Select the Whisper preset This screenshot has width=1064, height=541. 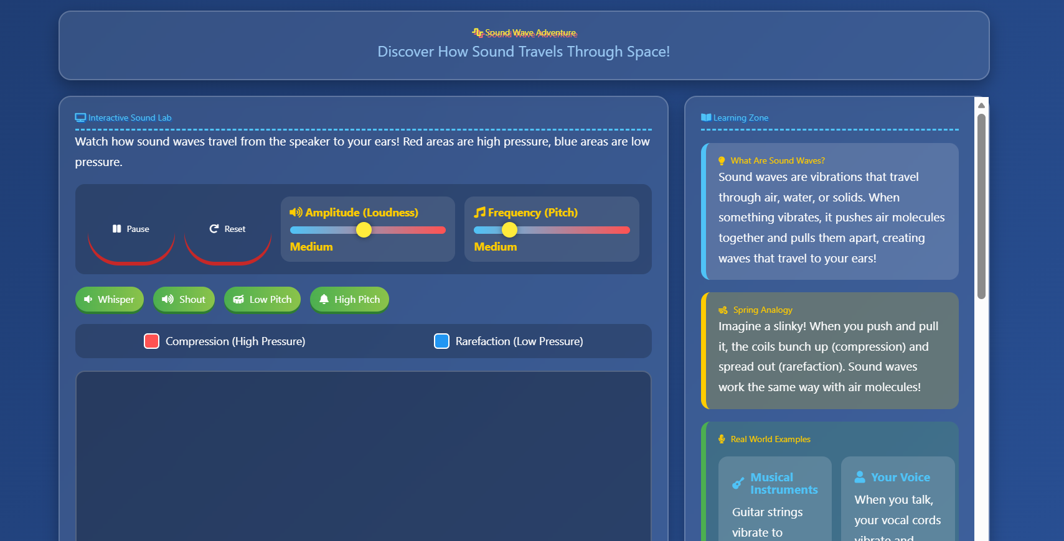tap(110, 300)
